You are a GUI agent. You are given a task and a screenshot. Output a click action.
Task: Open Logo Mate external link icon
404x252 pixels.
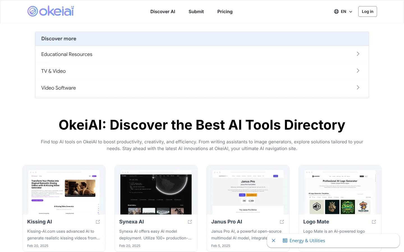(374, 222)
